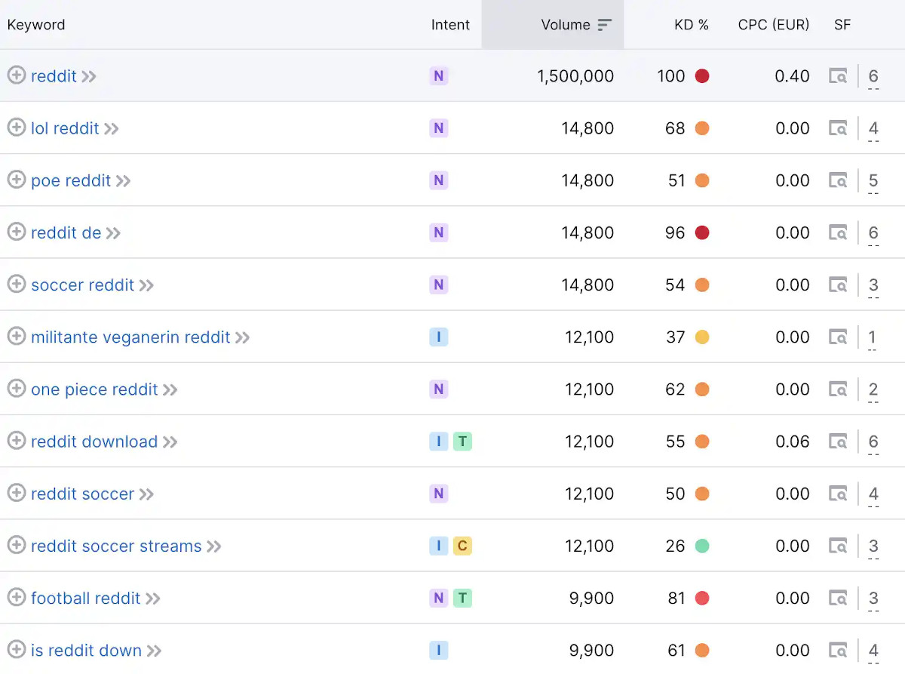Click the SF count 6 in the 'reddit' row

coord(873,76)
